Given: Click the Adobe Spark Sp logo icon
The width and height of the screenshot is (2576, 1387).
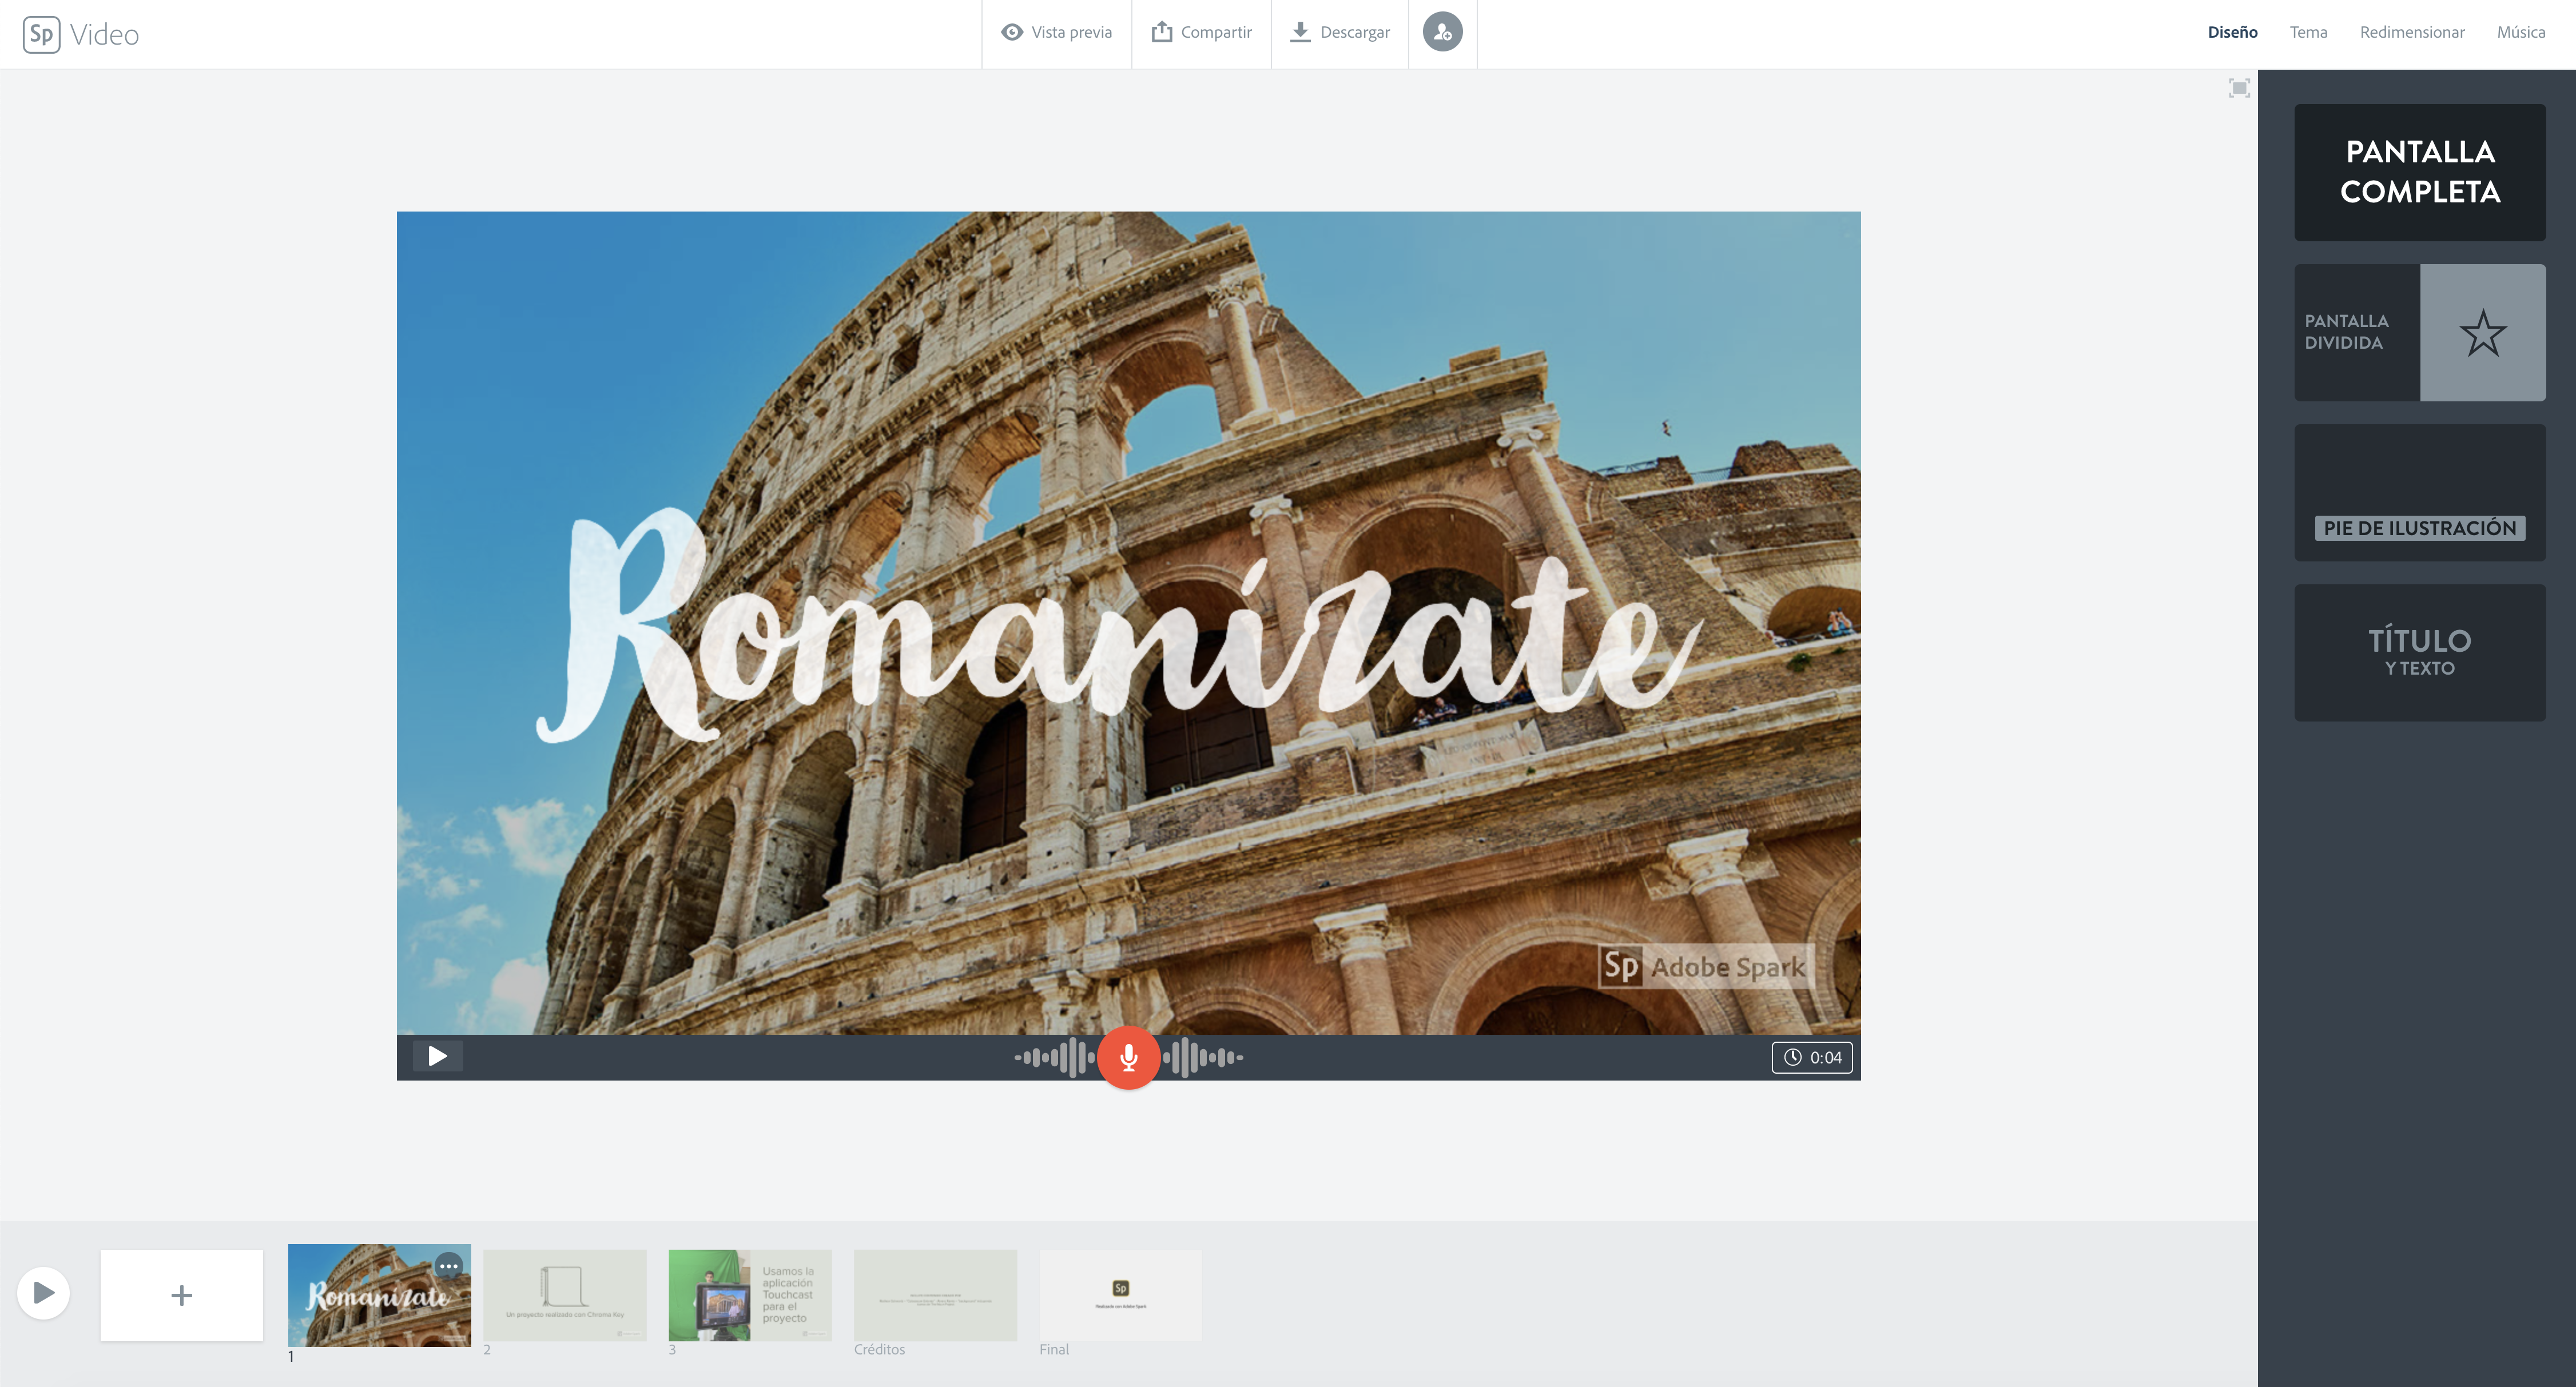Looking at the screenshot, I should click(x=41, y=34).
